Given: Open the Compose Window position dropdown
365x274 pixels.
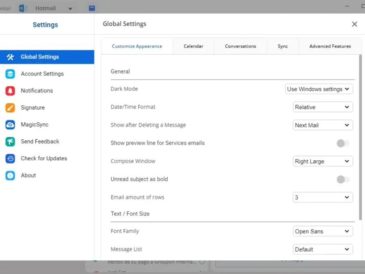Looking at the screenshot, I should coord(323,161).
